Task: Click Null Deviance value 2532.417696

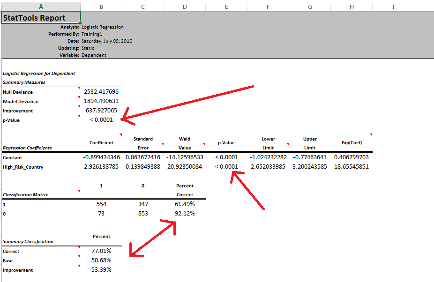Action: (101, 92)
